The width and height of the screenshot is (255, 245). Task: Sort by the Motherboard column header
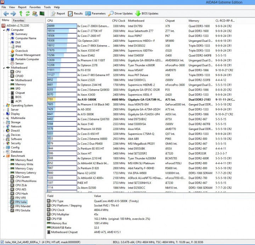tap(145, 21)
